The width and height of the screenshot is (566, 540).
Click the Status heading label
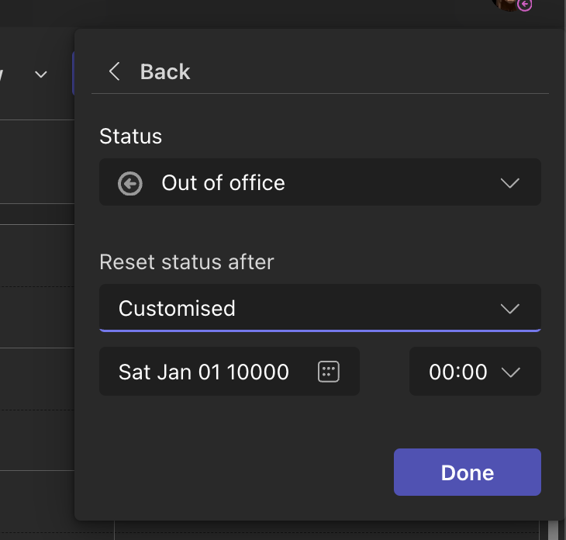(x=131, y=137)
